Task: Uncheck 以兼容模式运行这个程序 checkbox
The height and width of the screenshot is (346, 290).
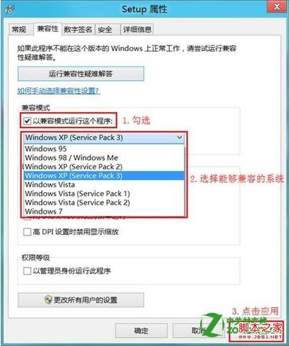Action: click(x=27, y=121)
